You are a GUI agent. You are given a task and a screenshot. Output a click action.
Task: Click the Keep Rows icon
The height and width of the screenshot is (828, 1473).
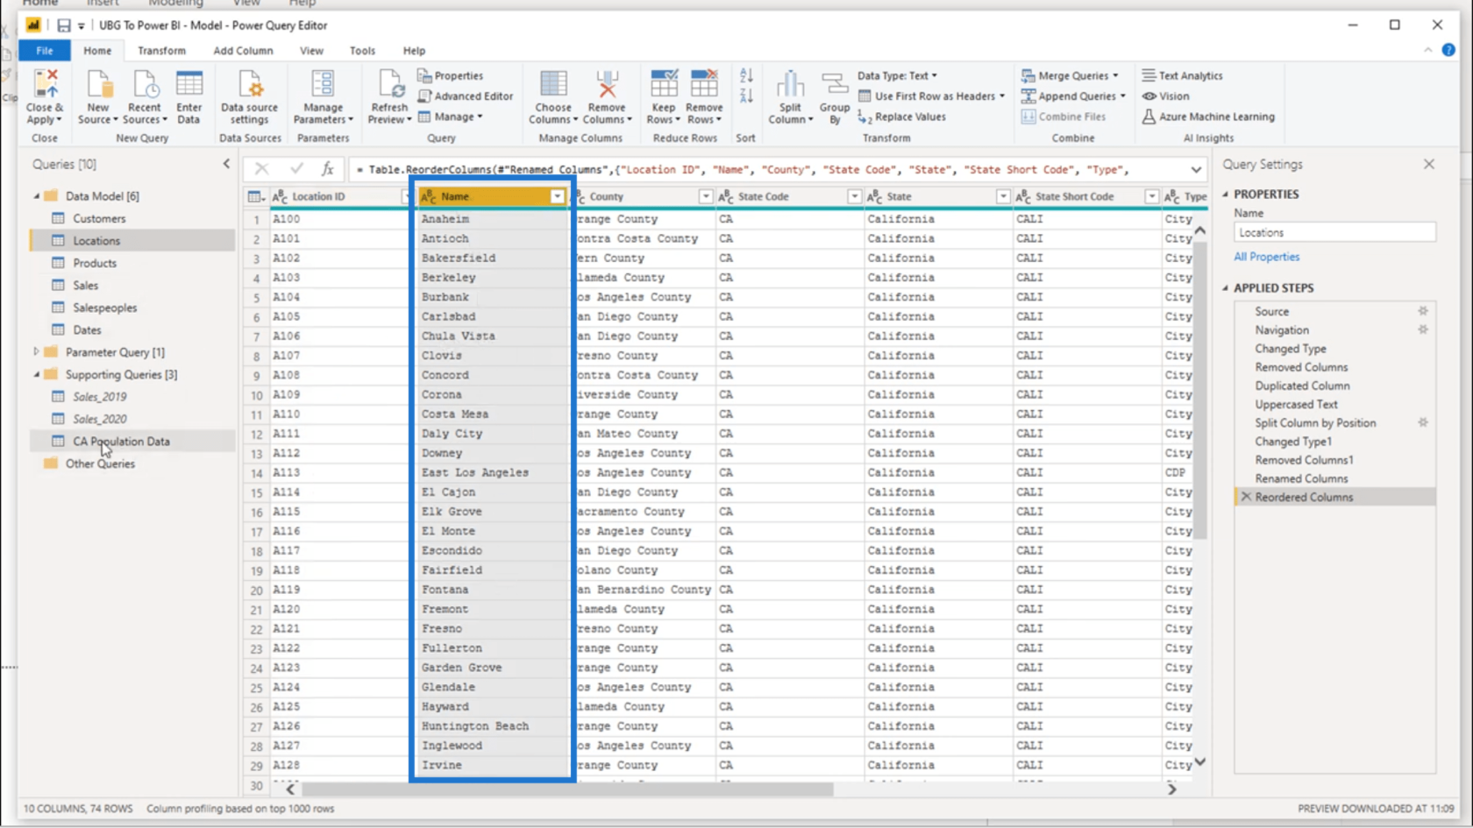pyautogui.click(x=664, y=83)
